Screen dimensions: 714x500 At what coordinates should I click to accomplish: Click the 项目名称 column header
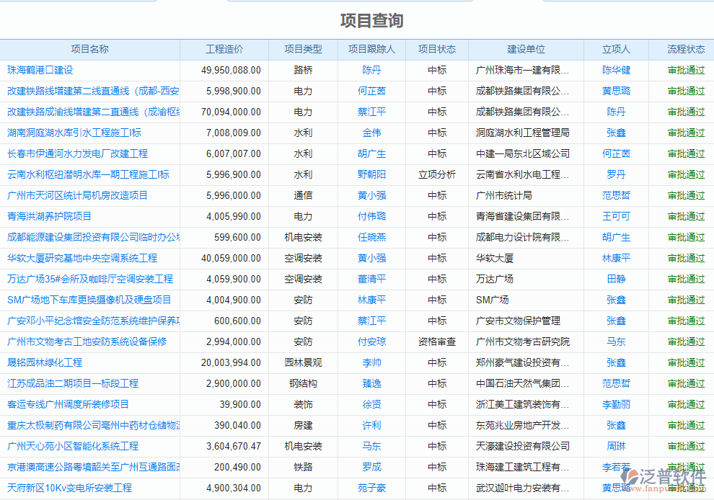click(89, 49)
